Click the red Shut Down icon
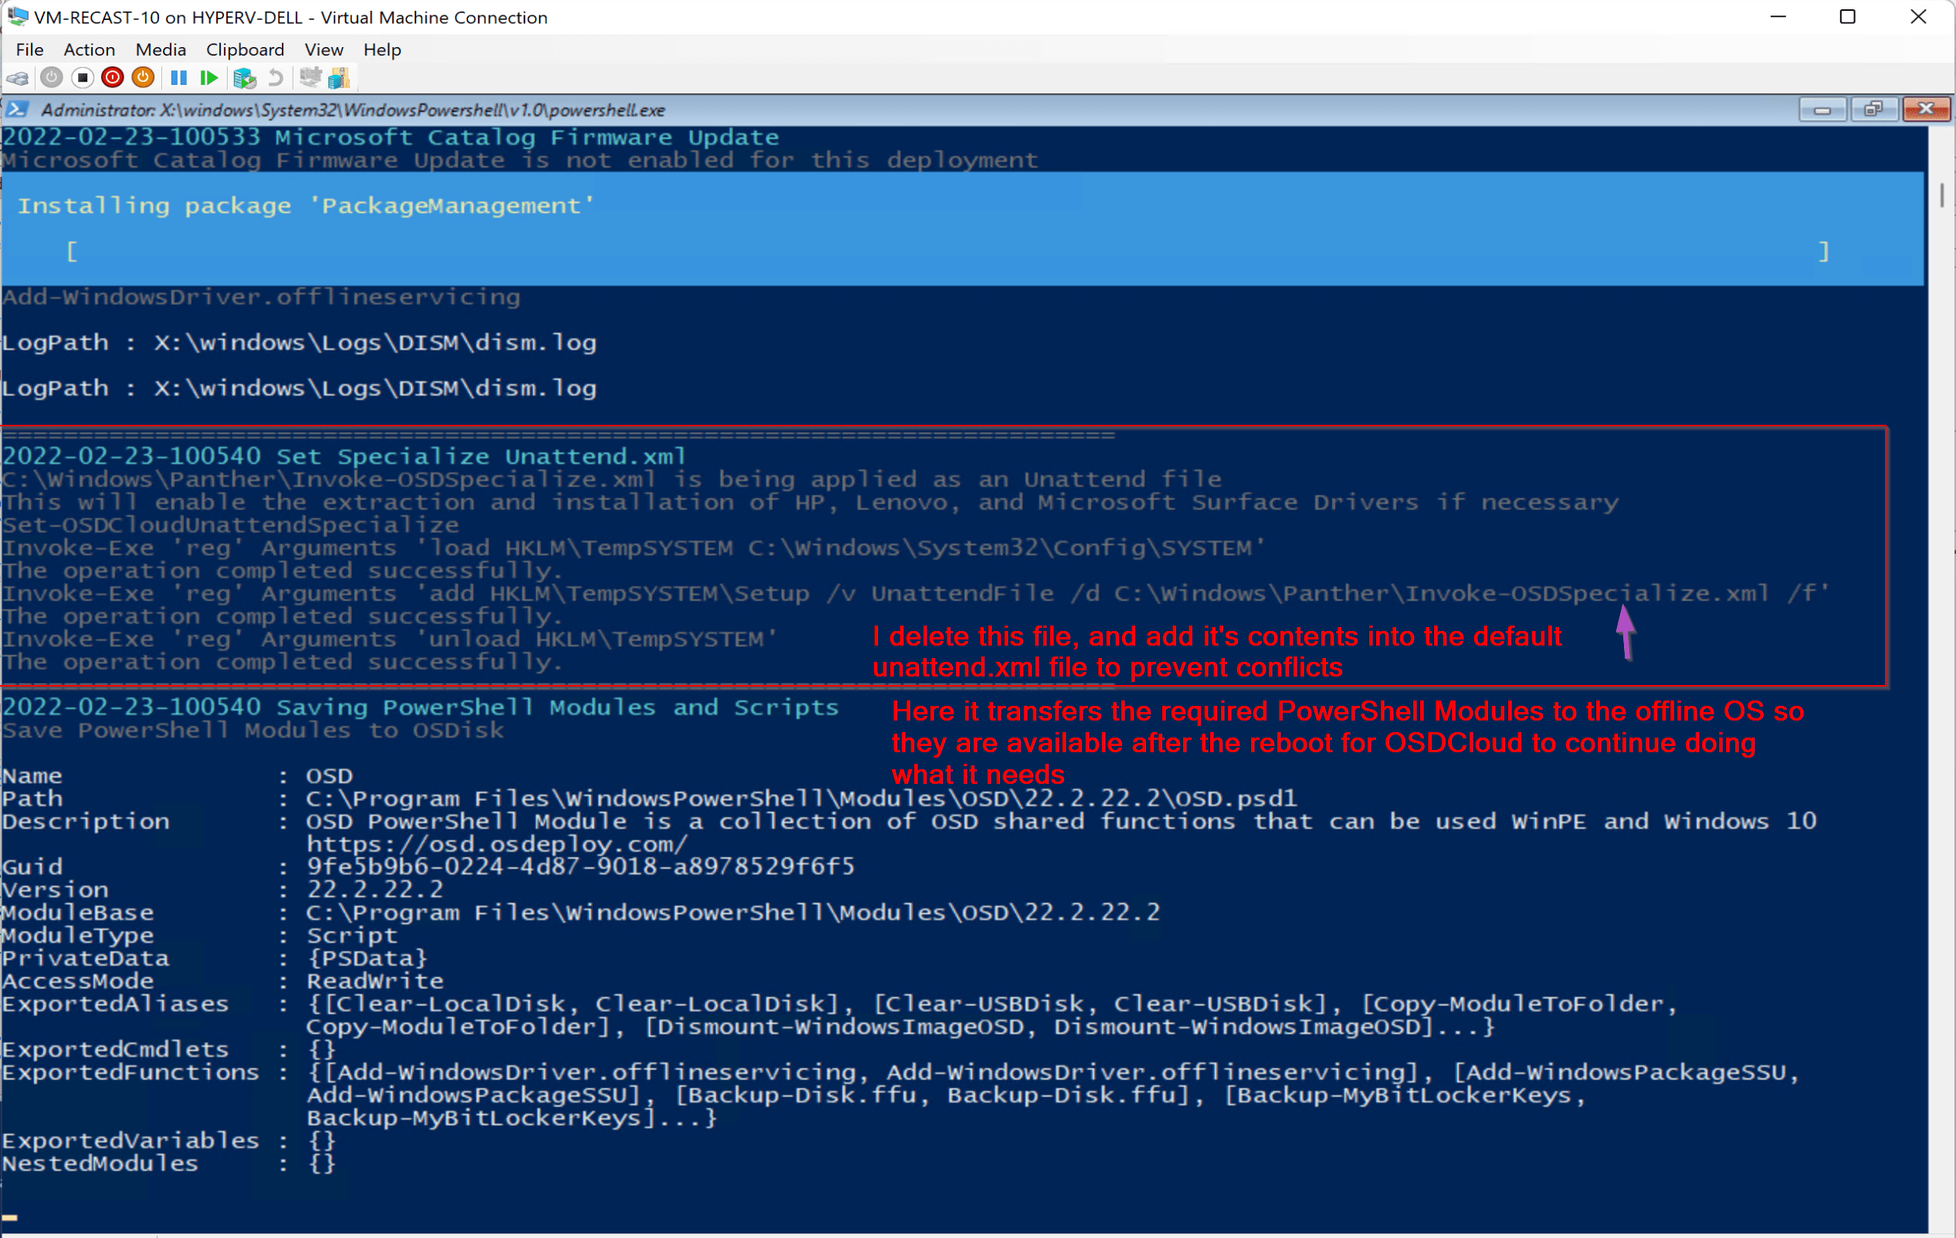1956x1238 pixels. (113, 78)
